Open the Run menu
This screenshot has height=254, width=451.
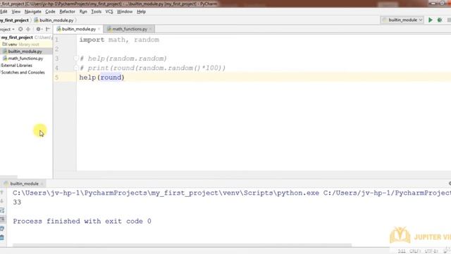coord(83,11)
